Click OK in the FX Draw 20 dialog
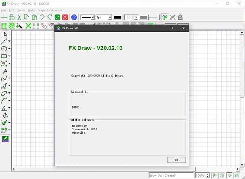The height and width of the screenshot is (179, 245). (x=176, y=160)
